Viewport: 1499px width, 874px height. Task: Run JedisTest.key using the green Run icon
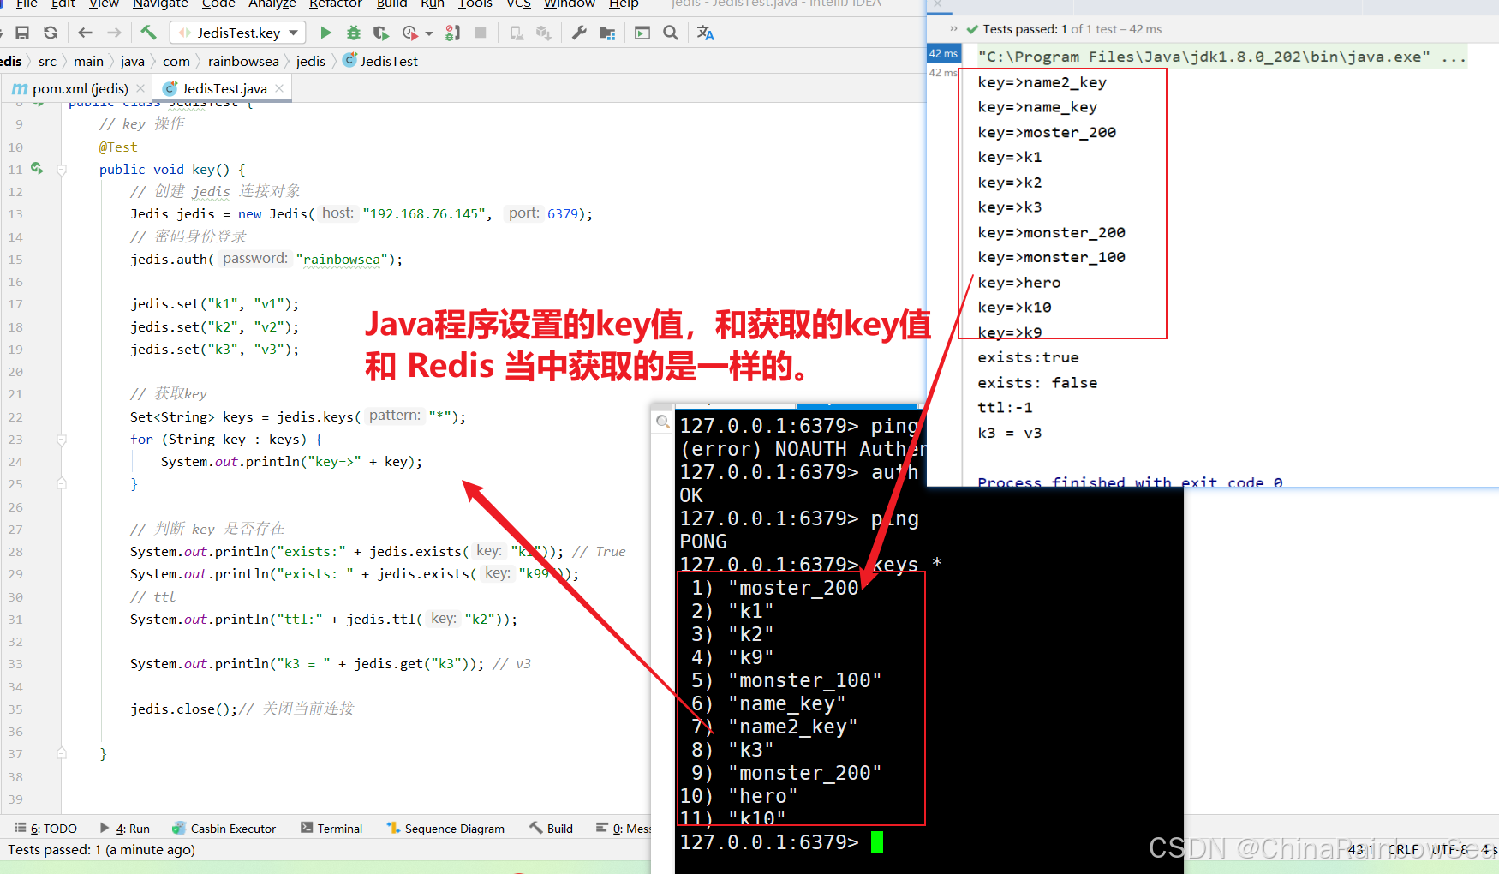[325, 33]
